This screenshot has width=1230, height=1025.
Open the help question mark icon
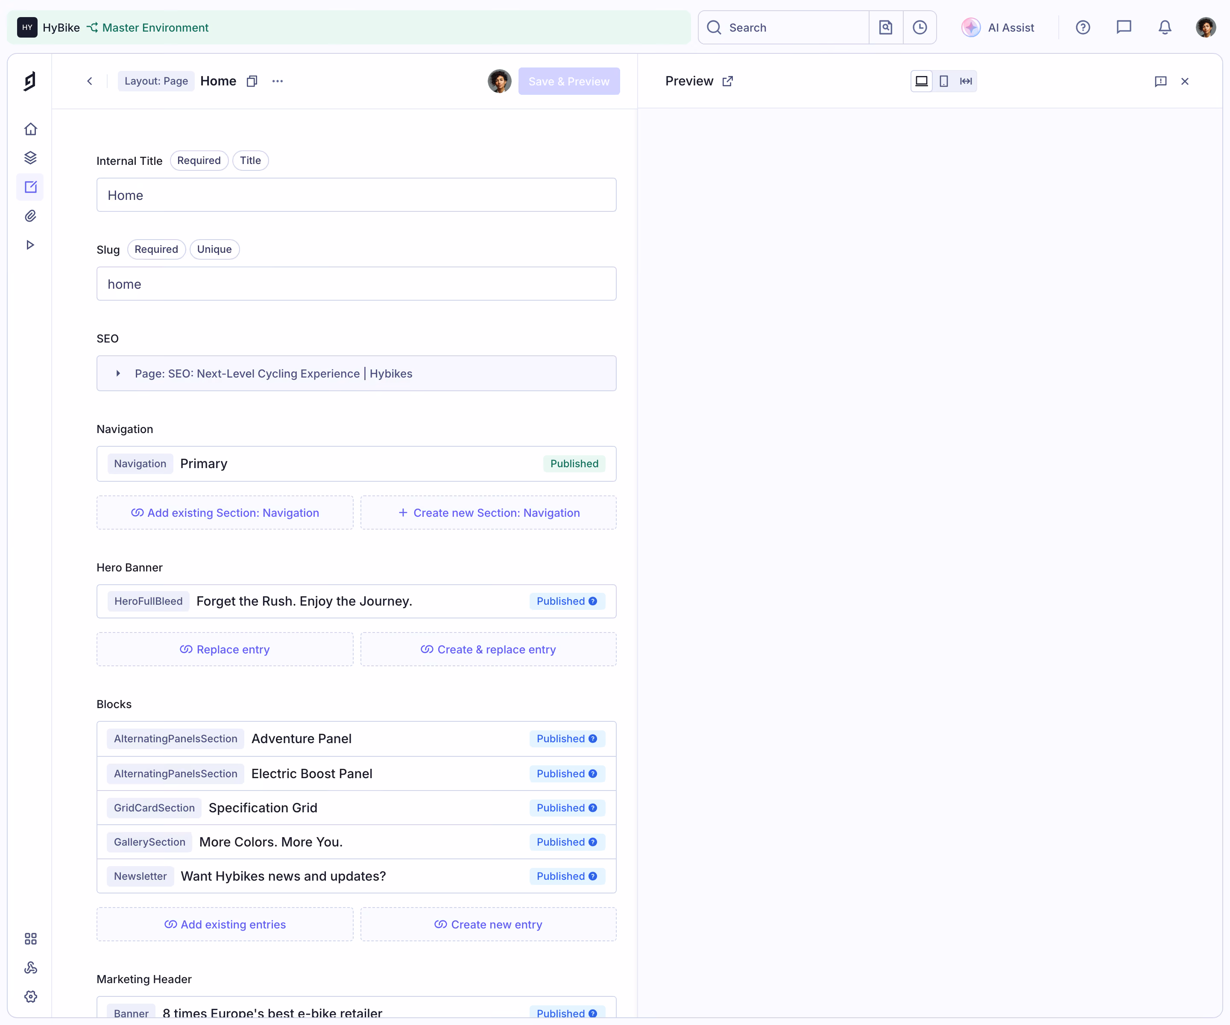[1083, 27]
